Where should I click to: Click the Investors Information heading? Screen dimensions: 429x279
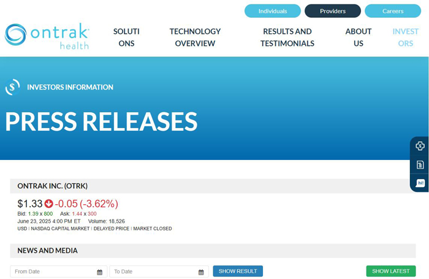tap(70, 87)
